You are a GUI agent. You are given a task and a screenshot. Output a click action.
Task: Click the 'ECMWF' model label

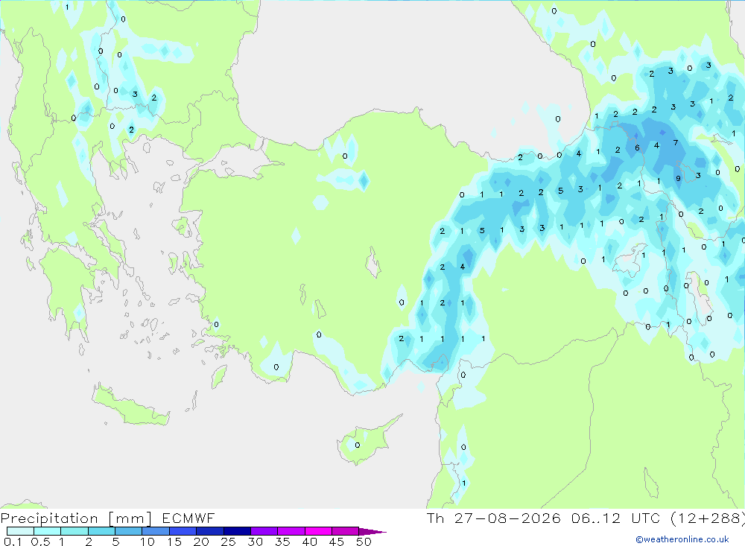point(188,518)
